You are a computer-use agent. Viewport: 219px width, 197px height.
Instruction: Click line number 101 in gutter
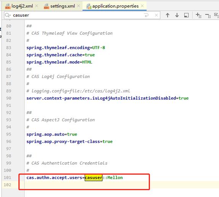click(x=7, y=178)
